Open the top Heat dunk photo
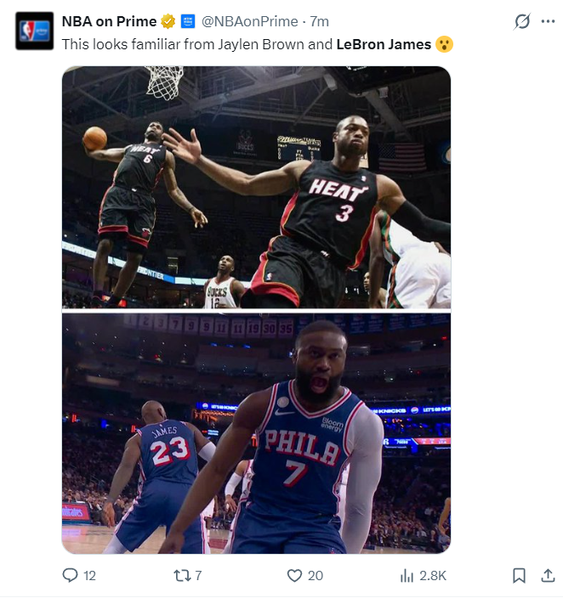563x598 pixels. [x=256, y=187]
